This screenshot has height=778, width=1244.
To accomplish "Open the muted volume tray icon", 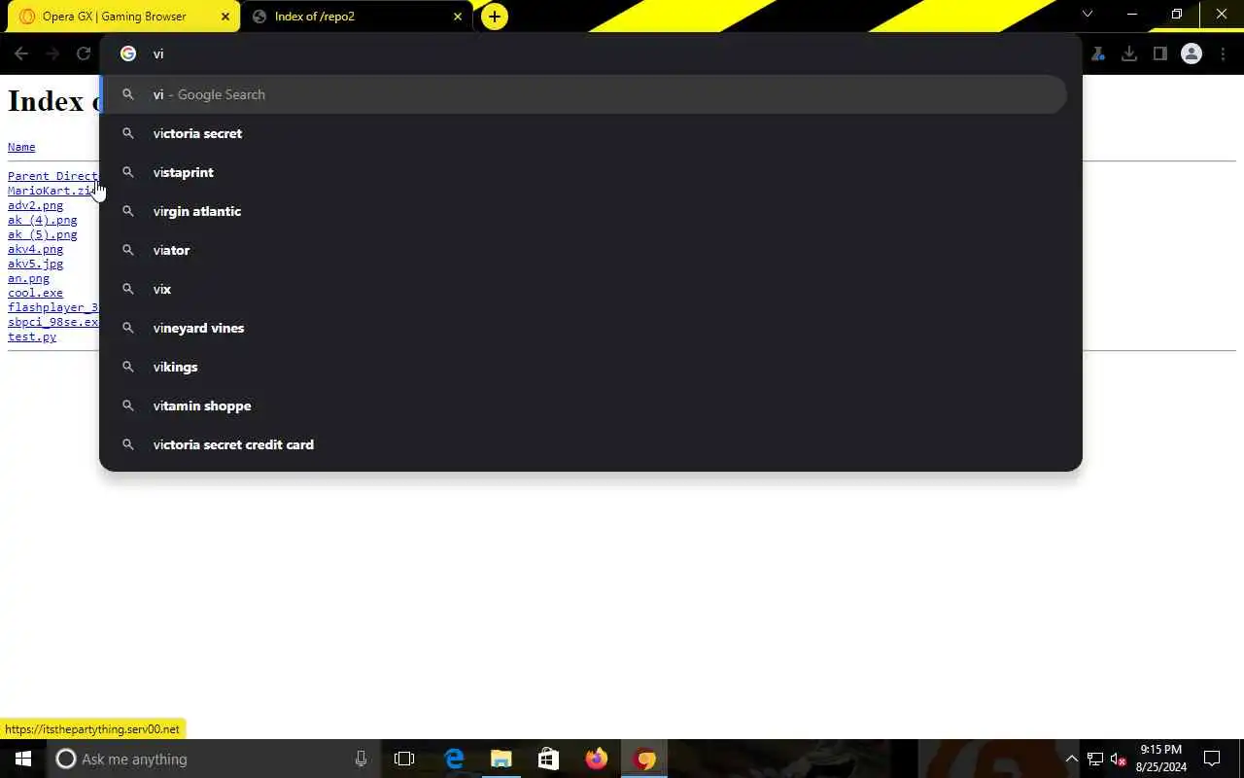I will click(1119, 759).
